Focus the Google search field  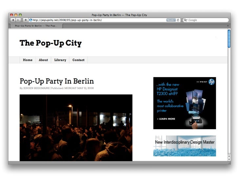pos(206,20)
